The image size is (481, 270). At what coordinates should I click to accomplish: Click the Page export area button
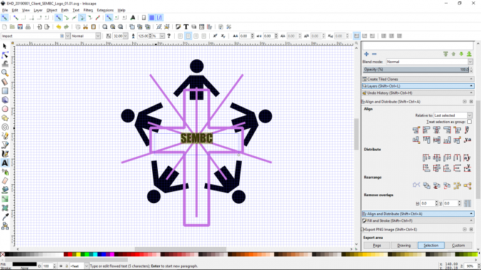[376, 245]
